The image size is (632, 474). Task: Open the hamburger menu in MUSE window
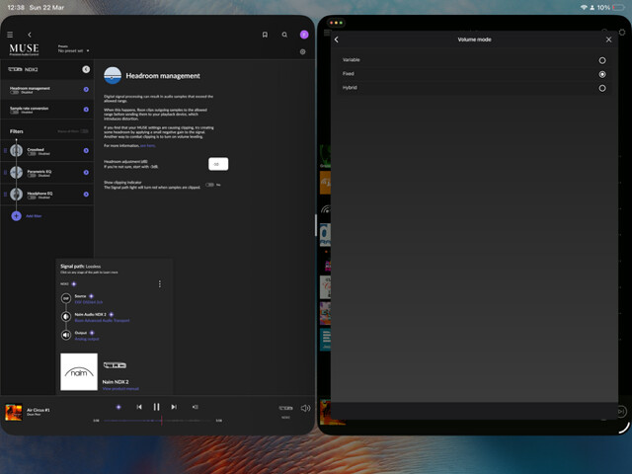10,35
